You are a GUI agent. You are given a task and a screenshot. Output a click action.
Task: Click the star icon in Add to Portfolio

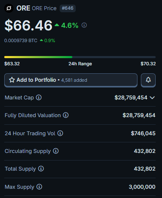coord(12,80)
